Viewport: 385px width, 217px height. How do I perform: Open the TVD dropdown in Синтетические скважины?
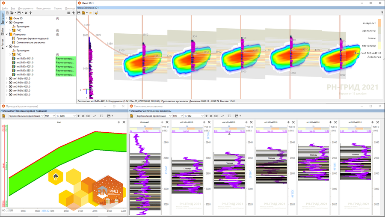[179, 116]
